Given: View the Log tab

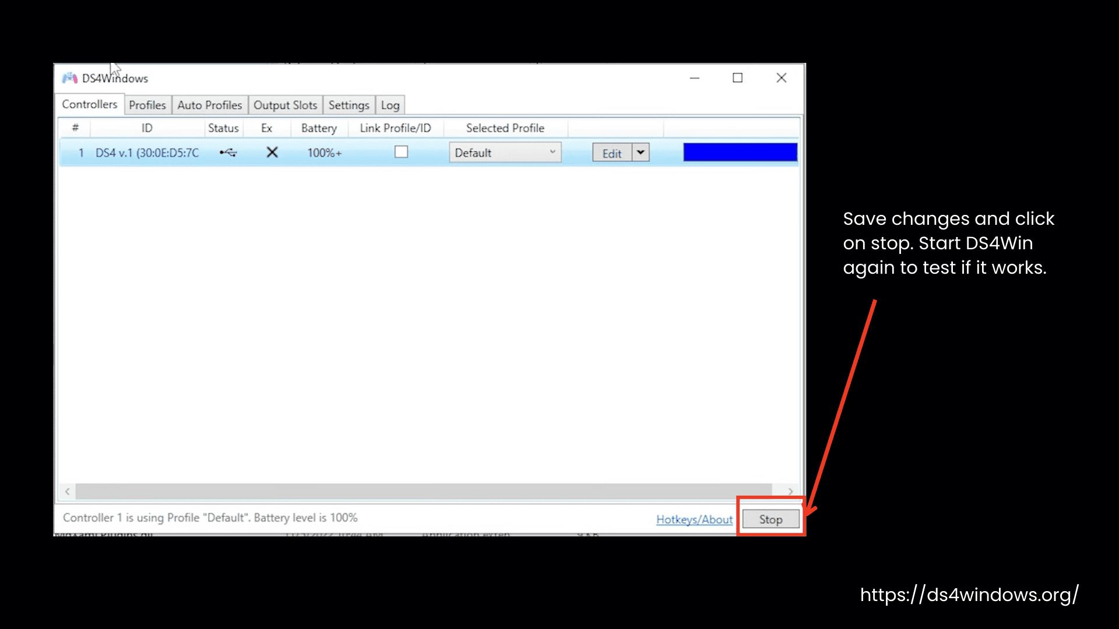Looking at the screenshot, I should (390, 105).
